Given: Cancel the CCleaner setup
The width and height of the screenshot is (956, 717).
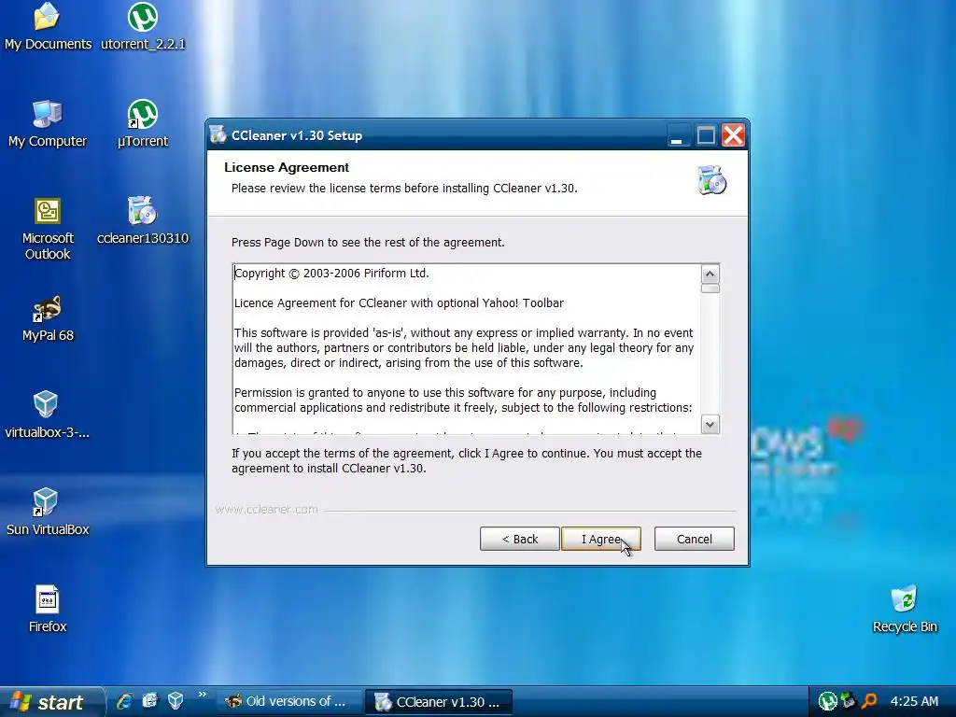Looking at the screenshot, I should [x=694, y=539].
